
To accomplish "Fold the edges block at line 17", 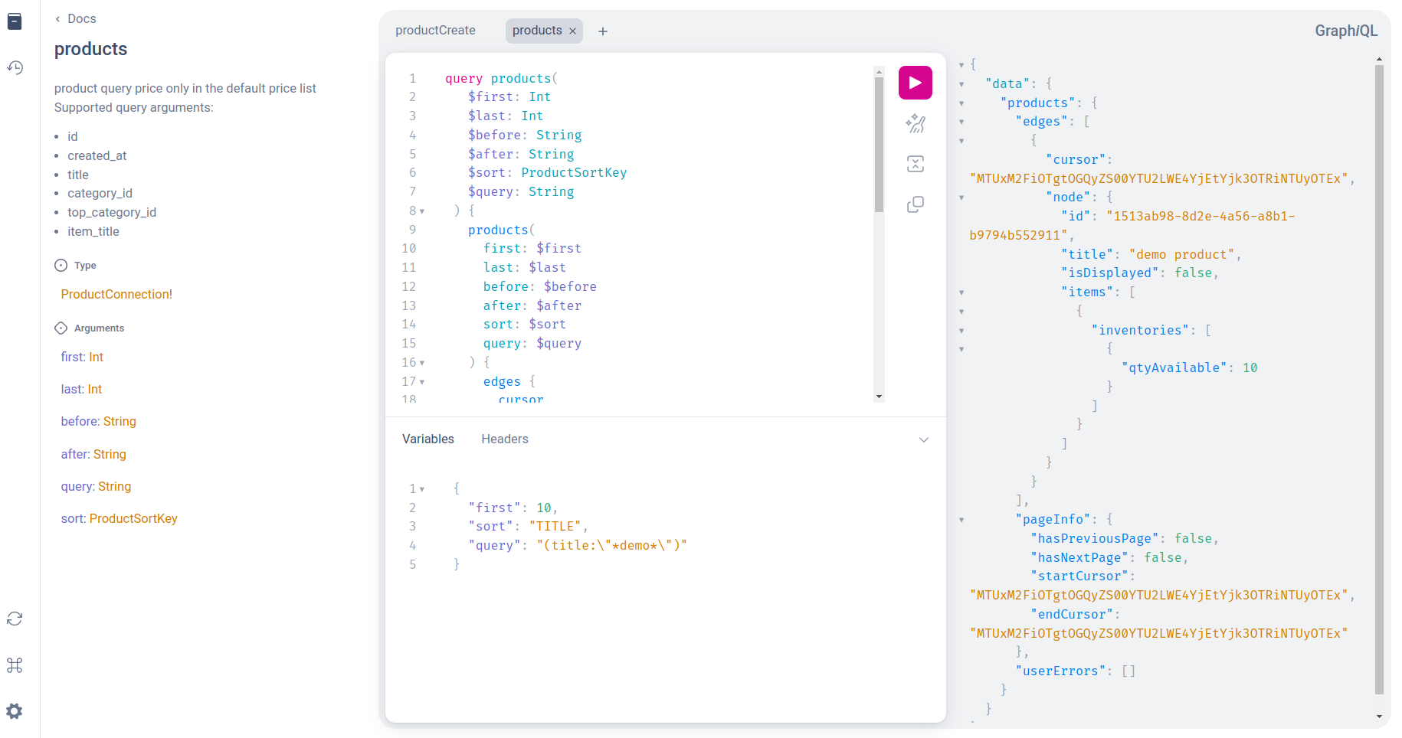I will tap(422, 382).
